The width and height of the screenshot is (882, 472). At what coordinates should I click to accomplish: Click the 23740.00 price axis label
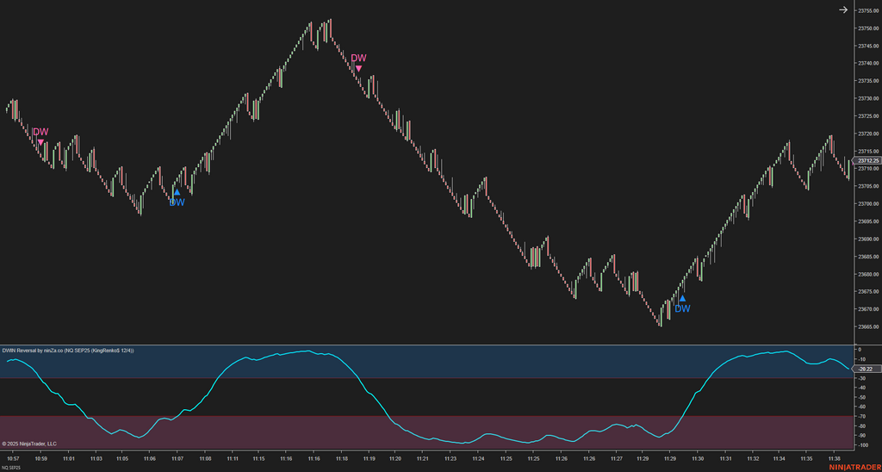click(x=867, y=63)
